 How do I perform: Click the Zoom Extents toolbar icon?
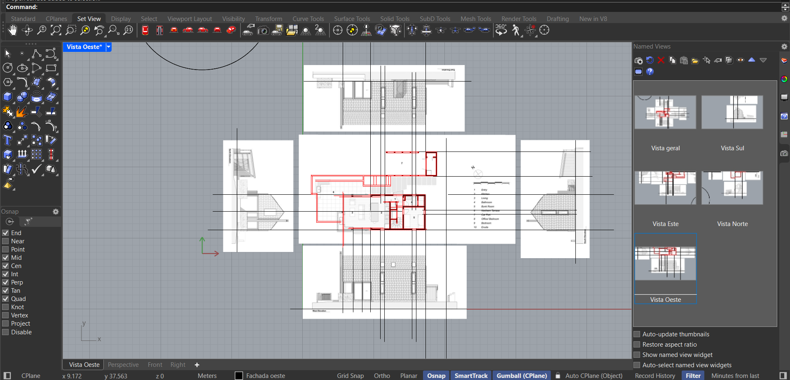click(x=56, y=30)
